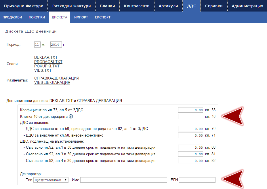The width and height of the screenshot is (267, 189).
Task: Switch to the Справки tab
Action: pos(214,6)
